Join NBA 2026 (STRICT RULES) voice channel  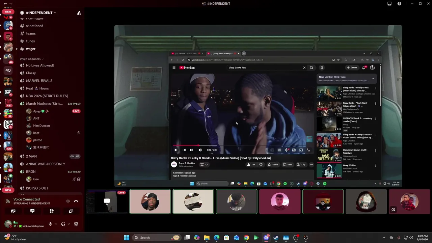click(x=47, y=96)
